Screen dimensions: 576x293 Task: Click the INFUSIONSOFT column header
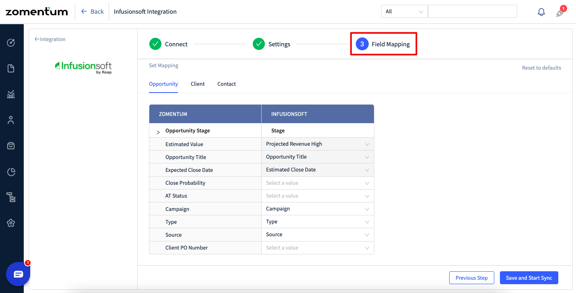pos(318,114)
